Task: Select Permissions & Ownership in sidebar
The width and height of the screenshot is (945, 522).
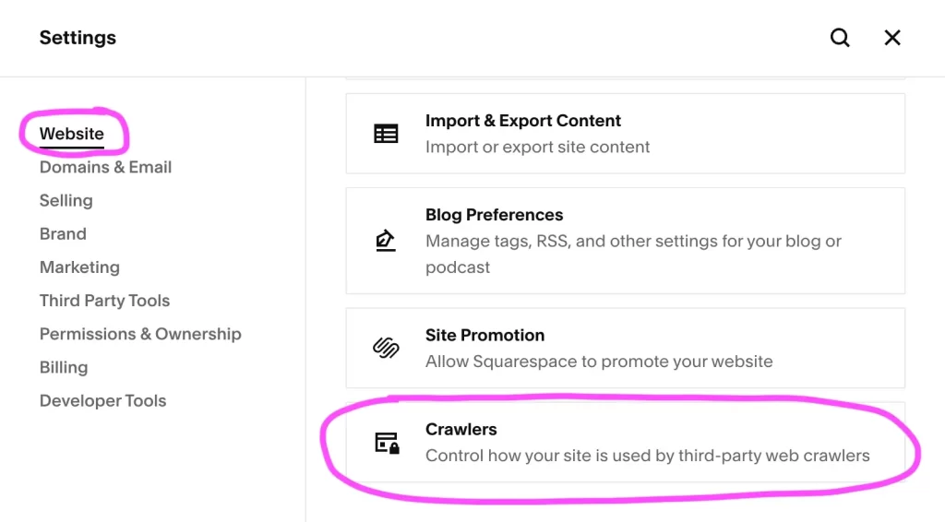Action: click(140, 334)
